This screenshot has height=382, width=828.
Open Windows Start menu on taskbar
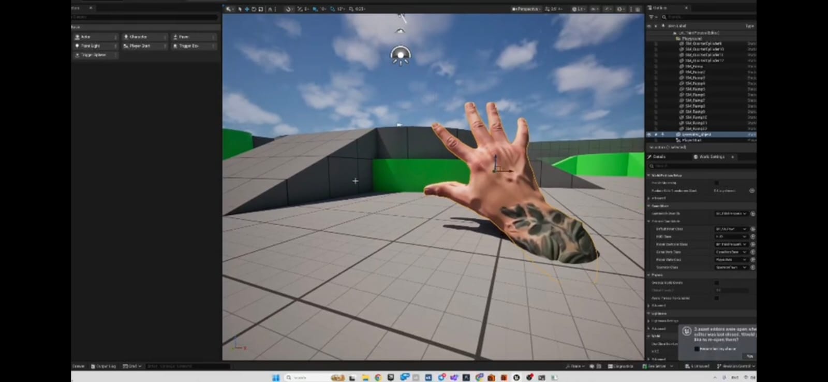pyautogui.click(x=276, y=377)
